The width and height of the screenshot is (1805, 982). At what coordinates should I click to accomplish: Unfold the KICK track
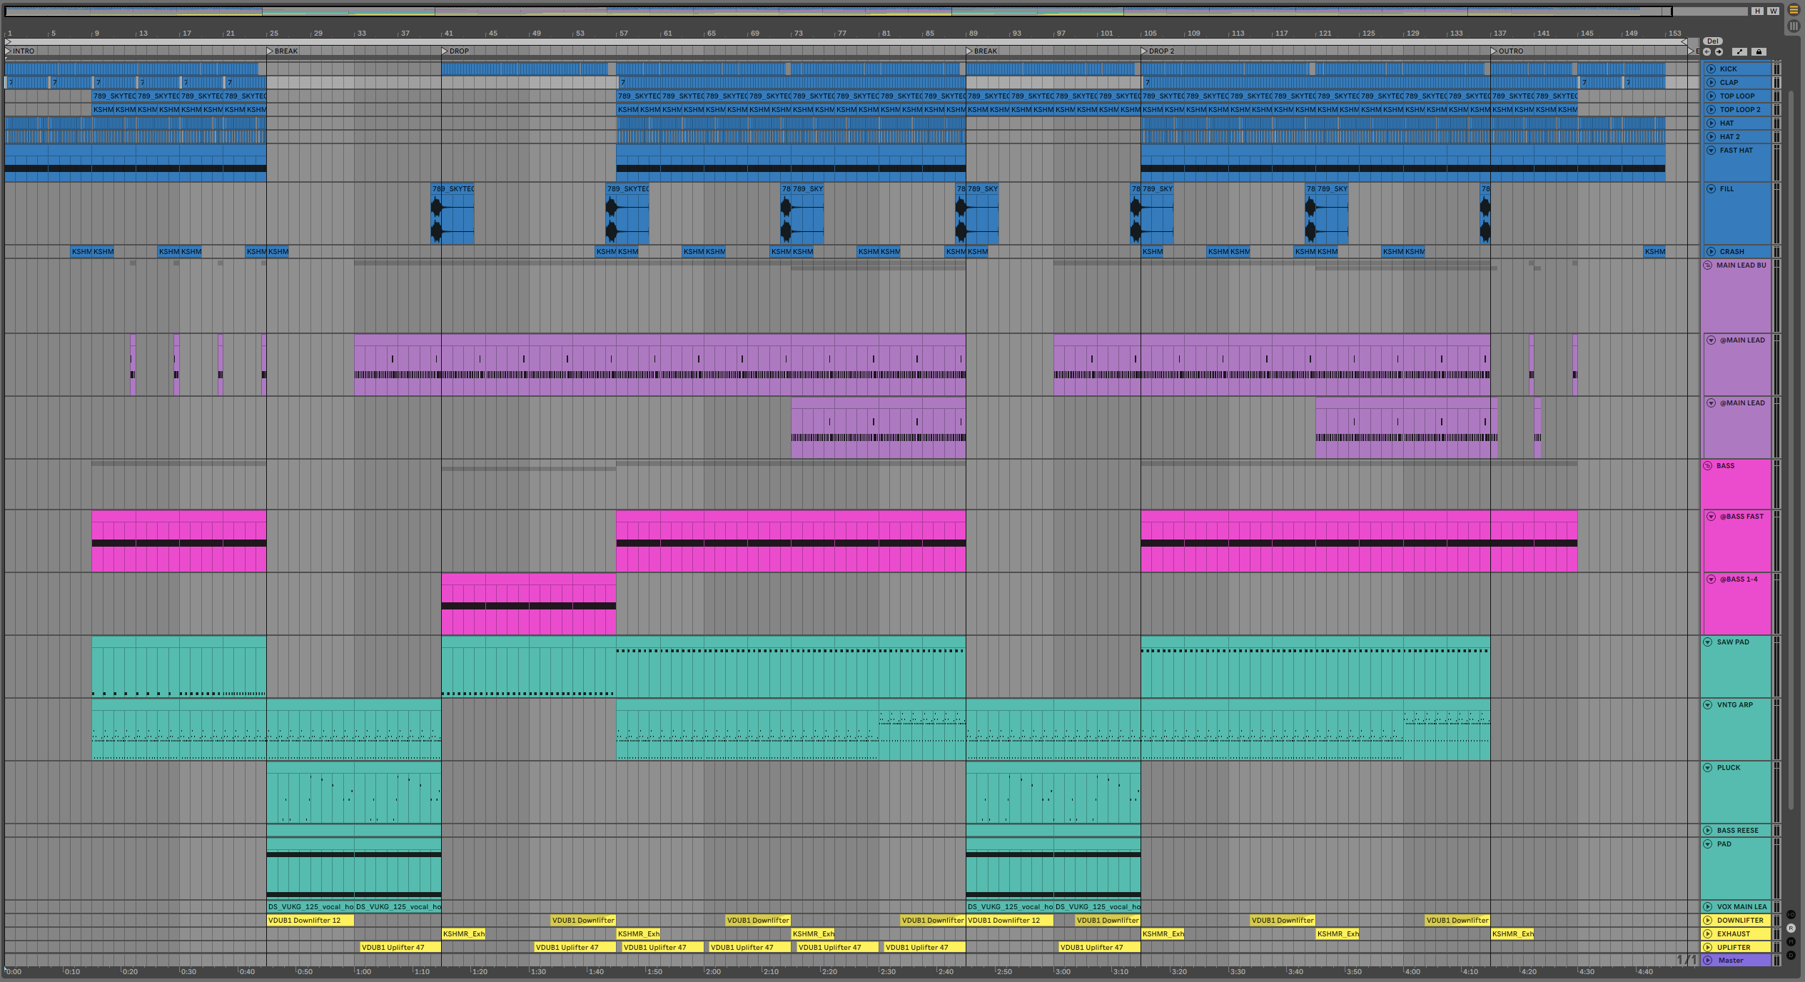(x=1711, y=69)
